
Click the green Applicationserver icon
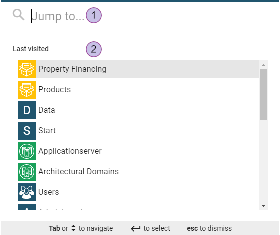(27, 151)
